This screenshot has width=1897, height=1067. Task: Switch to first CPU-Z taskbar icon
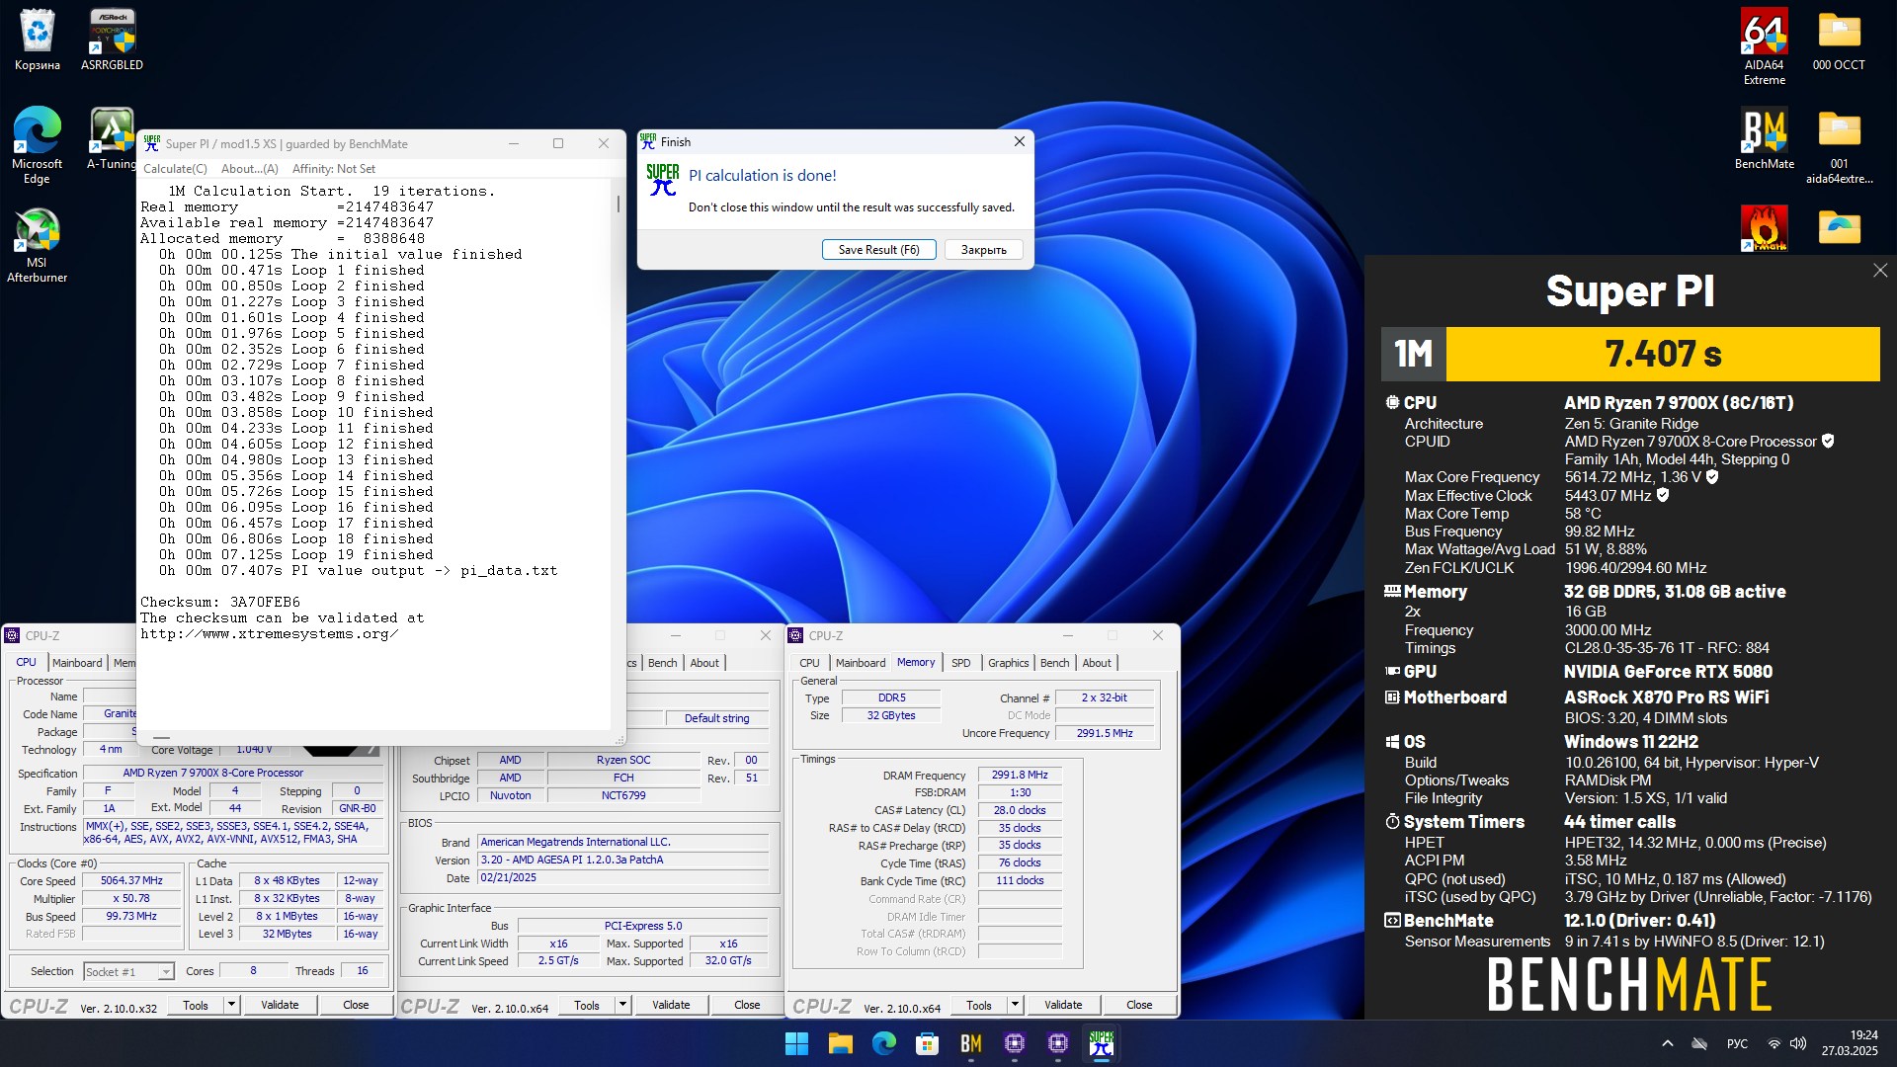click(1014, 1043)
